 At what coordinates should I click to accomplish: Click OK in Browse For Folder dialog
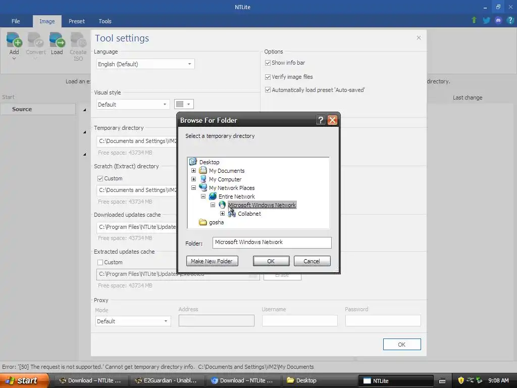[271, 261]
